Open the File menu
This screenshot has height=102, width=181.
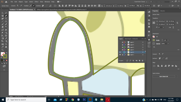click(12, 2)
